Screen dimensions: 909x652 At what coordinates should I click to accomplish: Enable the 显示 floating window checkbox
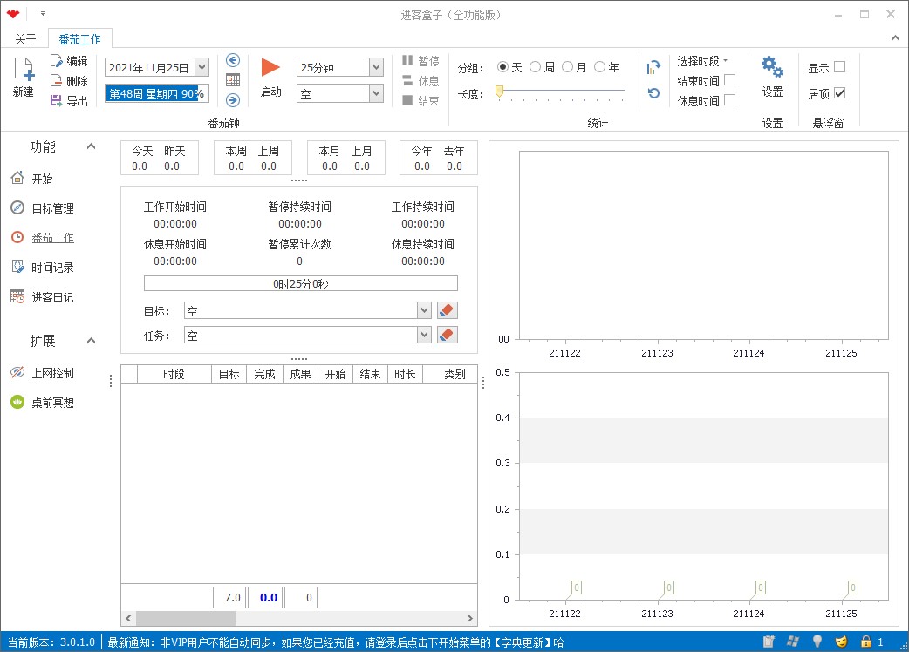pyautogui.click(x=839, y=67)
